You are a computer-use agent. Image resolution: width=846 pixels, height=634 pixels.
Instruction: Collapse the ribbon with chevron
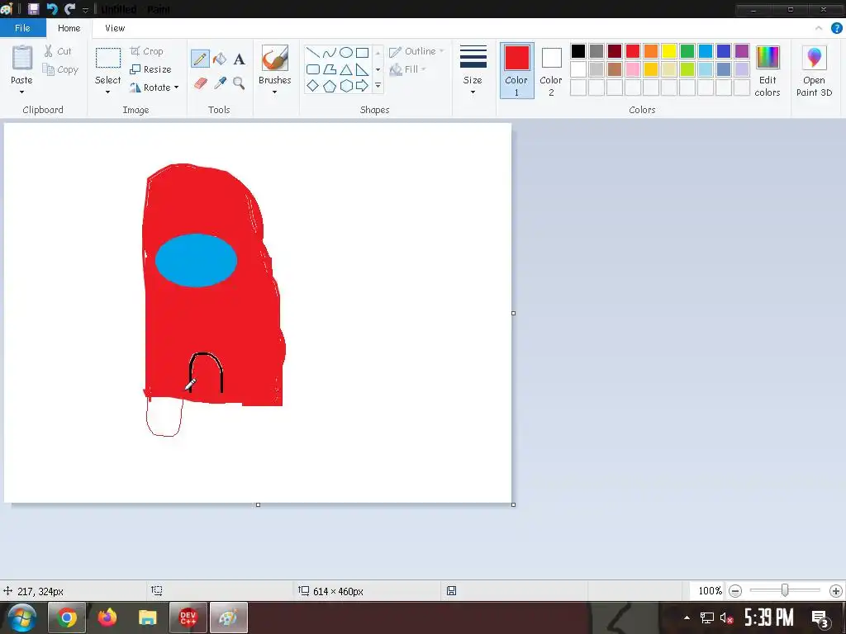(819, 28)
